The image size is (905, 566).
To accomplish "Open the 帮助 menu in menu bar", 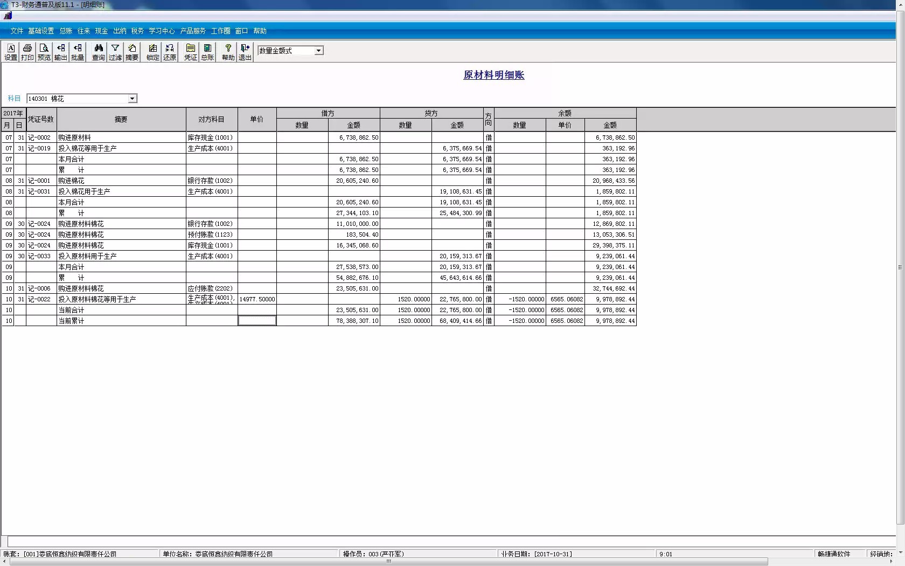I will click(260, 31).
